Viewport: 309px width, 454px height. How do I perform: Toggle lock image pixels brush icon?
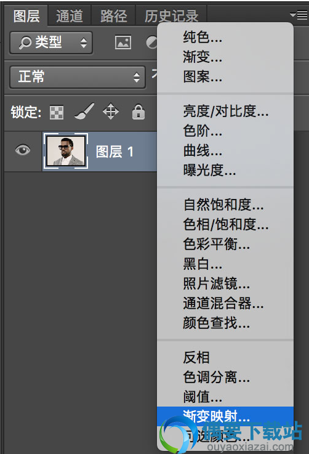point(84,111)
